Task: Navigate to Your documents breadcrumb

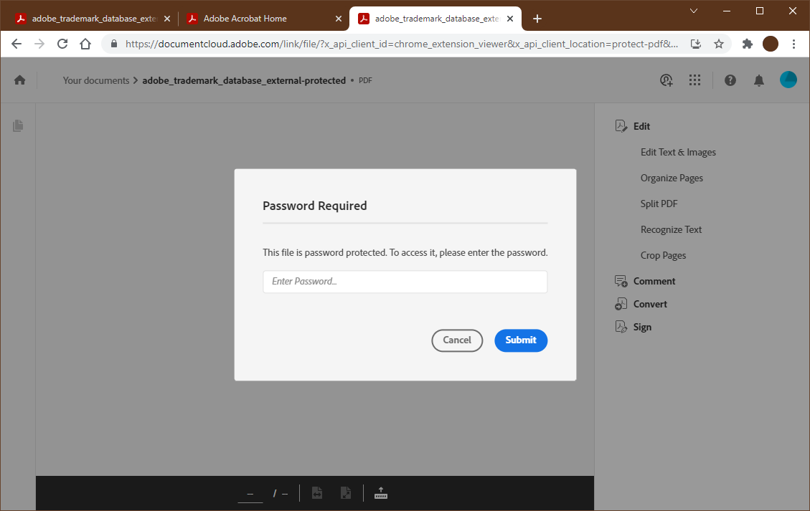Action: [96, 80]
